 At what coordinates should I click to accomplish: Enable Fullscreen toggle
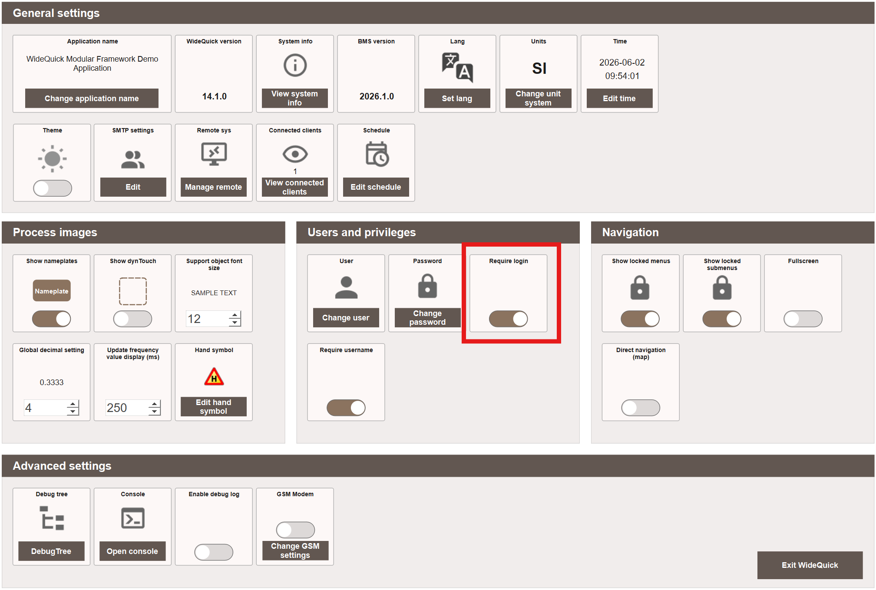tap(803, 319)
